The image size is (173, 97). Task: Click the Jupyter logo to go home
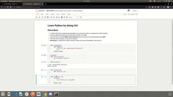[x=40, y=11]
